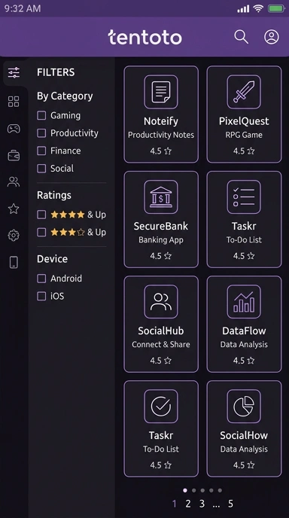Go to page 2
The height and width of the screenshot is (518, 289).
point(188,504)
